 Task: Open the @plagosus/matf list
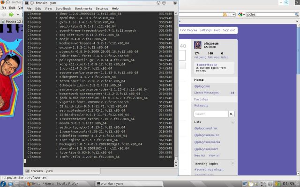click(206, 149)
